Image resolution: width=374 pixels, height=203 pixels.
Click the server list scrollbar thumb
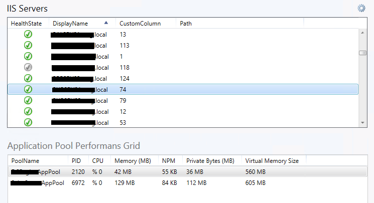point(362,53)
